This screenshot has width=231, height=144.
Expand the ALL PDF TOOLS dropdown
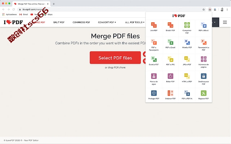[x=135, y=22]
